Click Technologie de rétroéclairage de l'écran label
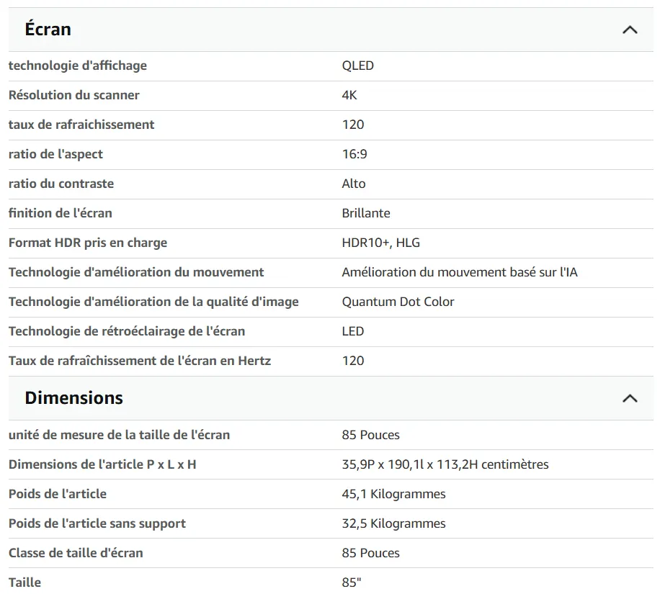 pyautogui.click(x=127, y=331)
